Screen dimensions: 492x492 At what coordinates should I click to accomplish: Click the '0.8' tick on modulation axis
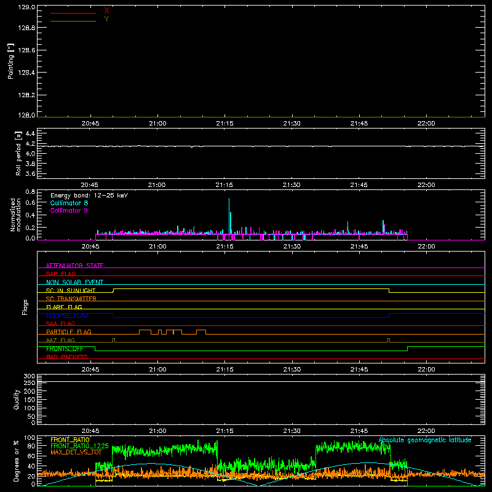[30, 191]
